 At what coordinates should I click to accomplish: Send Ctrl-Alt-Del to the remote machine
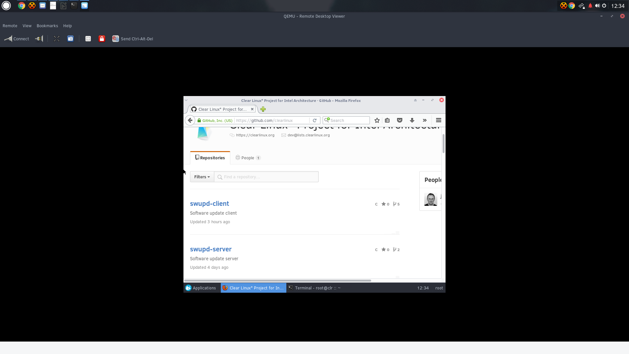tap(133, 39)
